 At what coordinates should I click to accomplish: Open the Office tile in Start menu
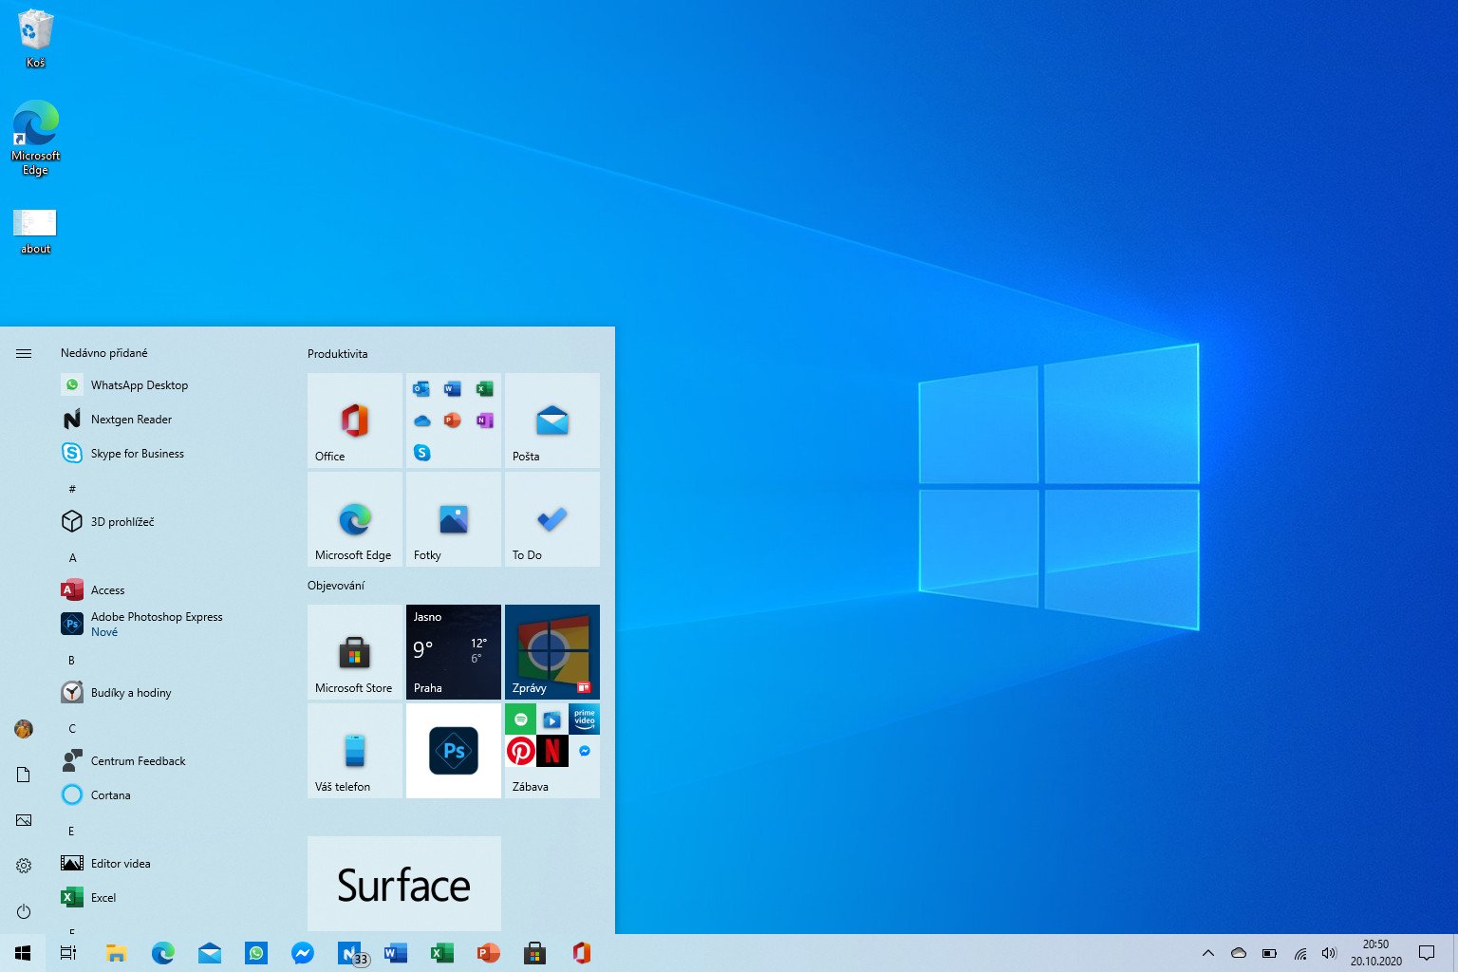coord(355,421)
